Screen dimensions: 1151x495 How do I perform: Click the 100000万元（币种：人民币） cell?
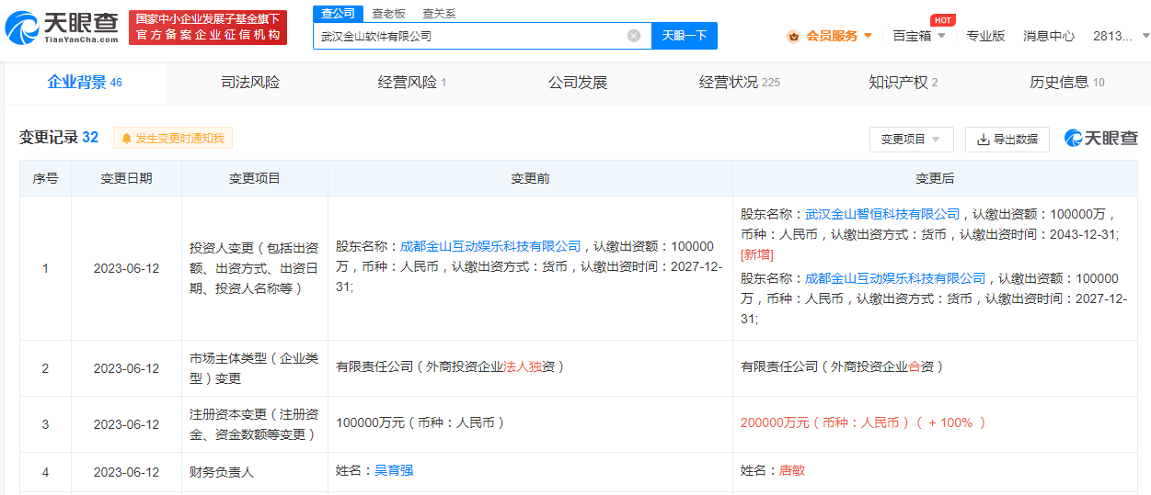pos(531,424)
